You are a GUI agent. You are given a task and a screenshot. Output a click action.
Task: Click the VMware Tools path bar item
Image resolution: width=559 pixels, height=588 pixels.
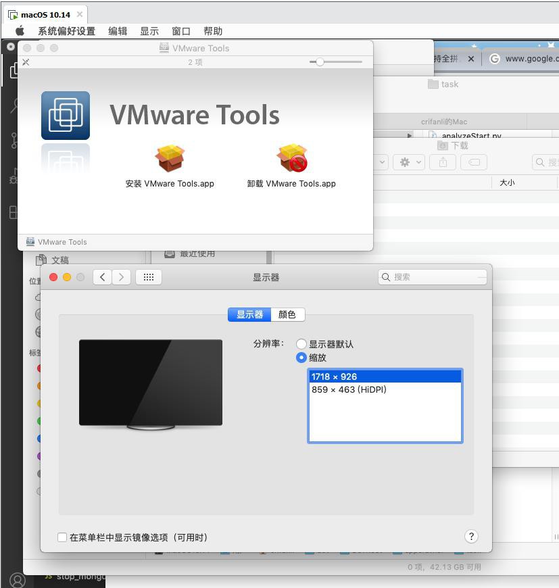click(57, 242)
